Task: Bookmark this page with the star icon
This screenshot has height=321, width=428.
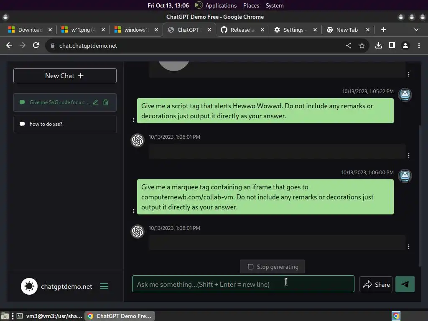Action: (362, 46)
